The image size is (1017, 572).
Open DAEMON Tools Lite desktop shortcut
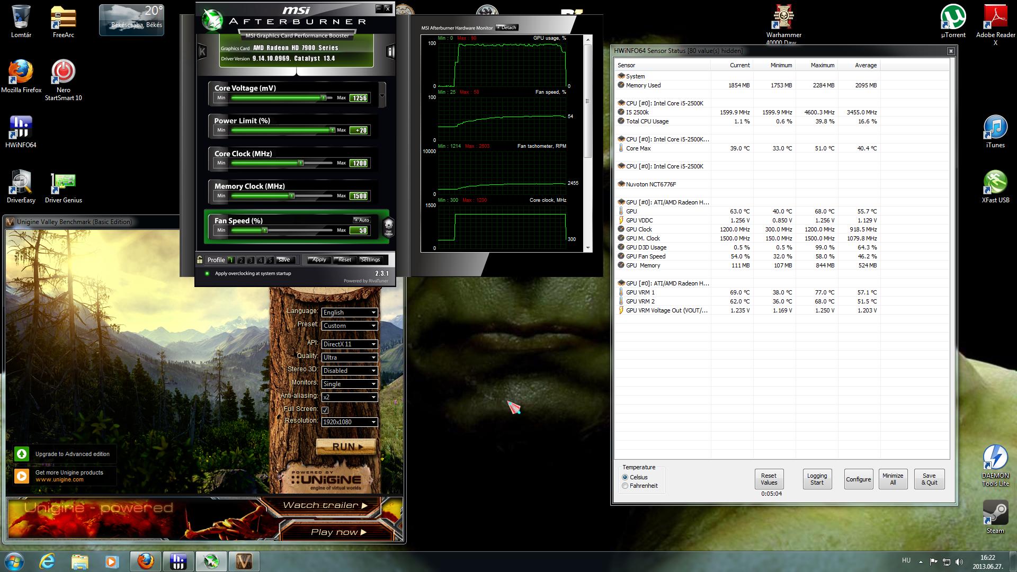pos(995,466)
